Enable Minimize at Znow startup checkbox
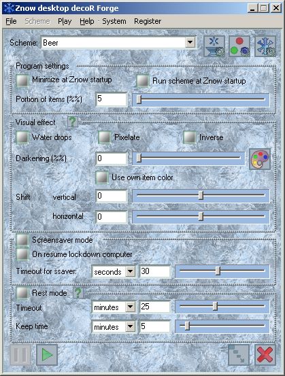The width and height of the screenshot is (285, 376). 22,80
